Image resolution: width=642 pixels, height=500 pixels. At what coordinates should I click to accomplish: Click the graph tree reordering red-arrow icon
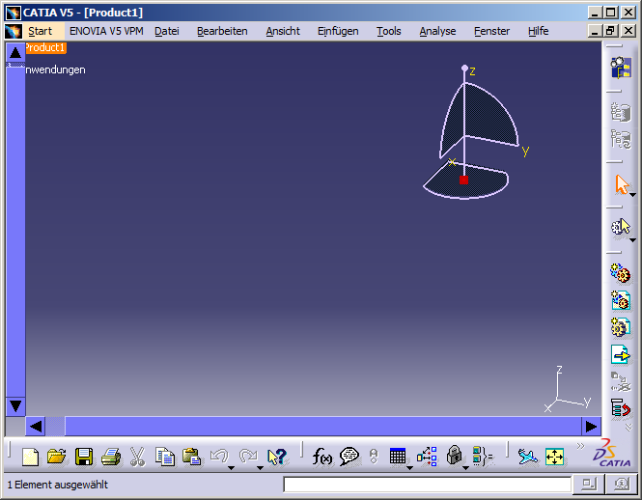[621, 408]
